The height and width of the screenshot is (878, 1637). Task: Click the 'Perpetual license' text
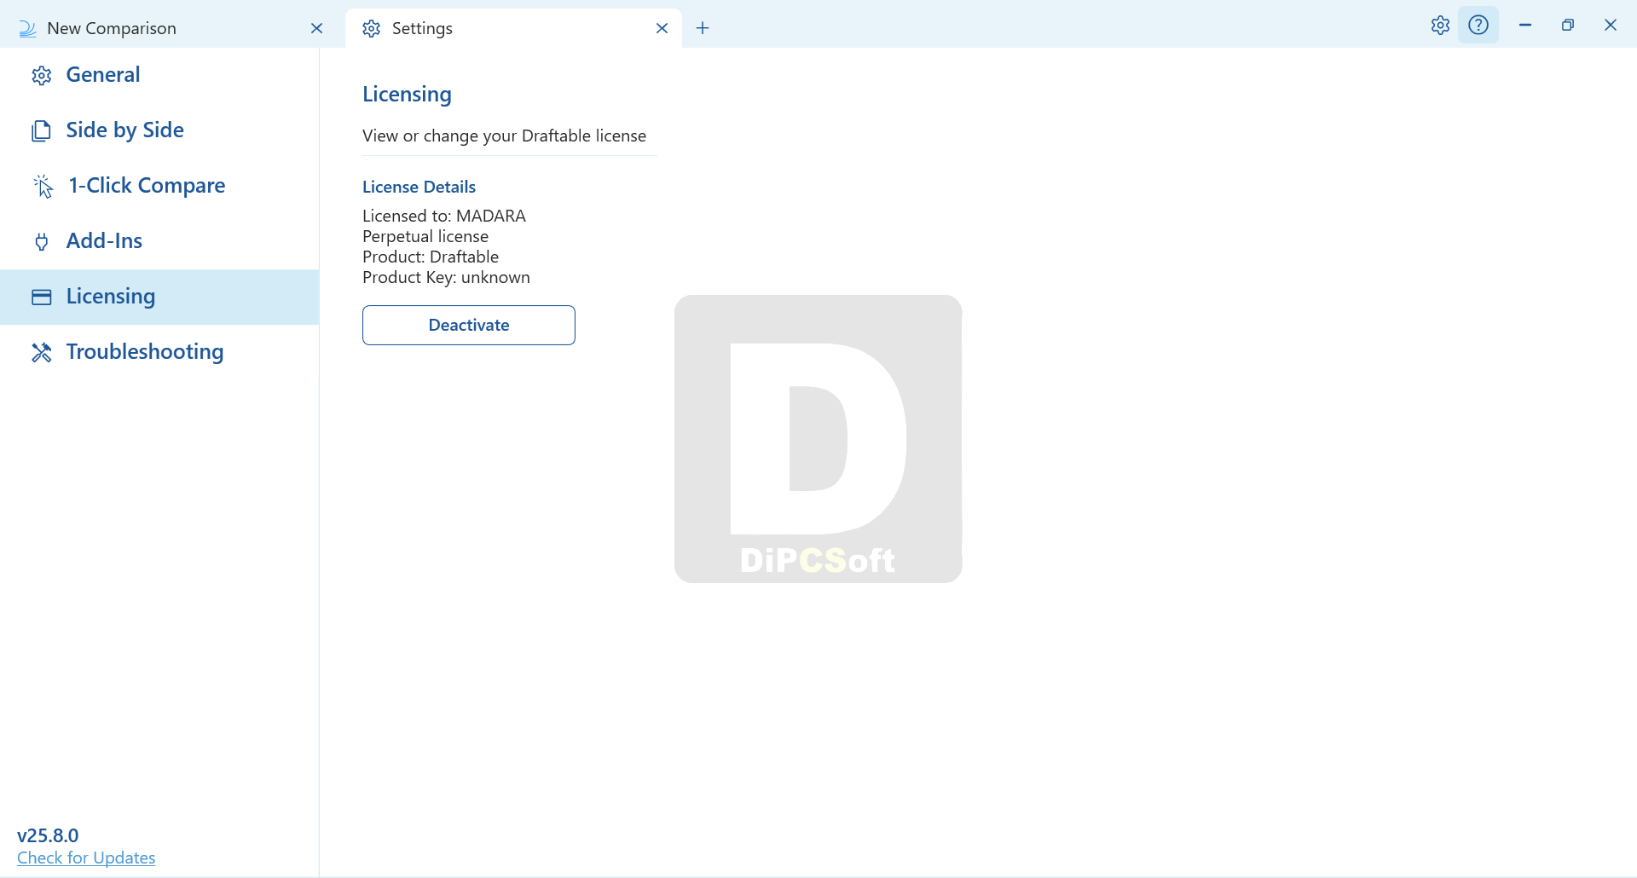(425, 236)
